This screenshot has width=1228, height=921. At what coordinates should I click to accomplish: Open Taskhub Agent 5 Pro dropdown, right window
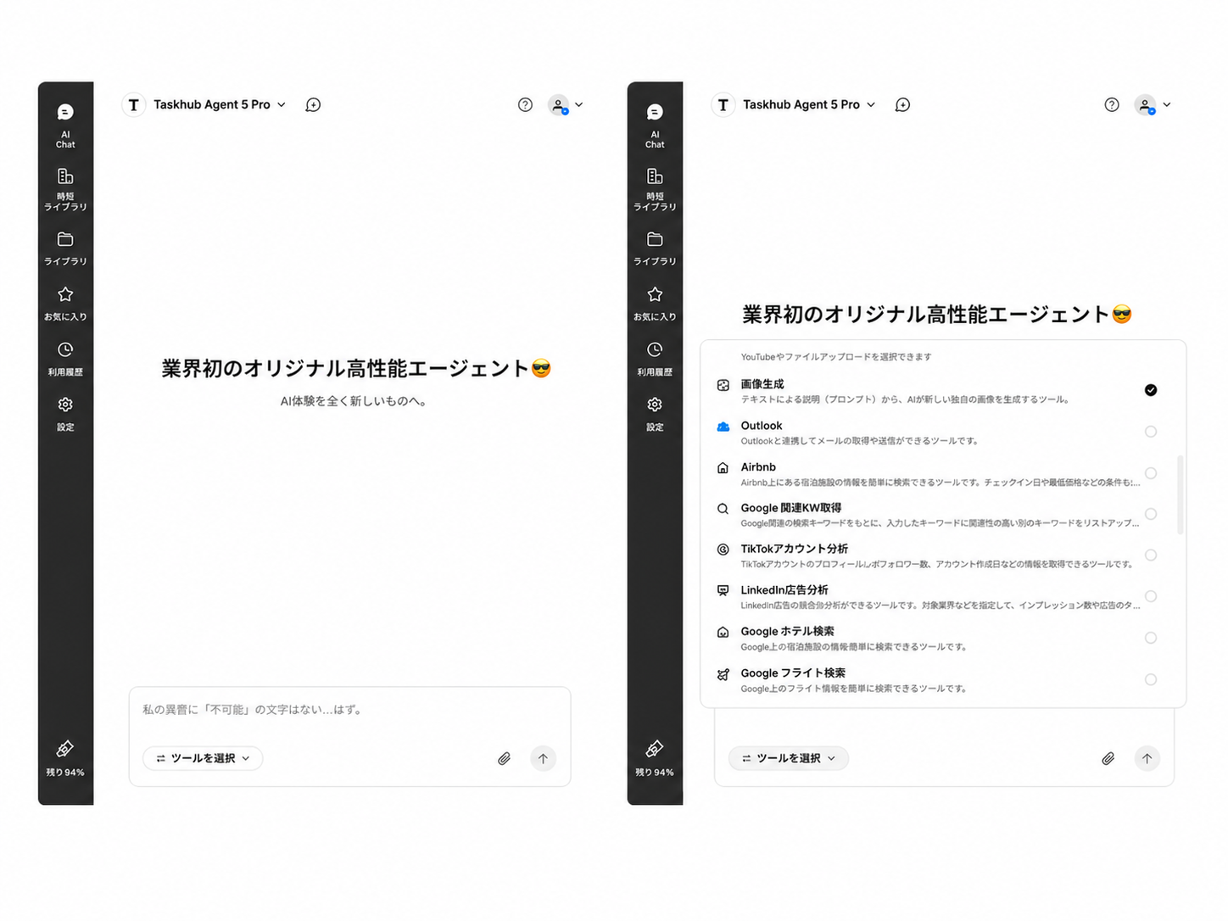[809, 105]
